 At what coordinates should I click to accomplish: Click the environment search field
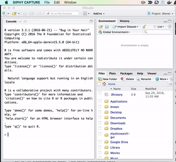(x=157, y=32)
